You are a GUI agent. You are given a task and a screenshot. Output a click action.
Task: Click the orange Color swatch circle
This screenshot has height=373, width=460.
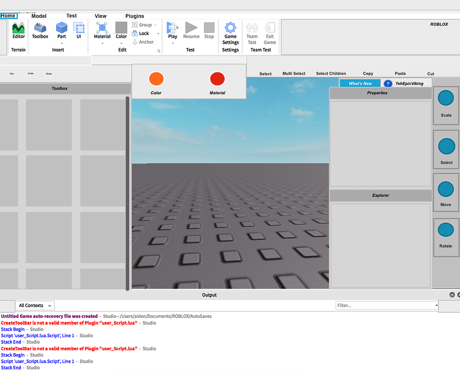(156, 79)
